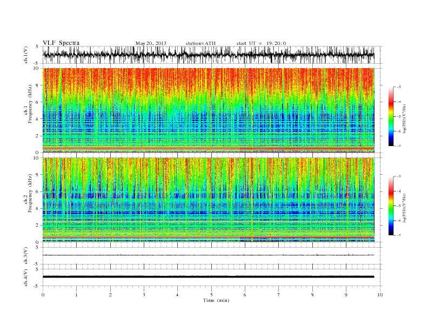Image resolution: width=428 pixels, height=331 pixels.
Task: Click inside the ch.2 spectrogram panel
Action: pyautogui.click(x=208, y=200)
